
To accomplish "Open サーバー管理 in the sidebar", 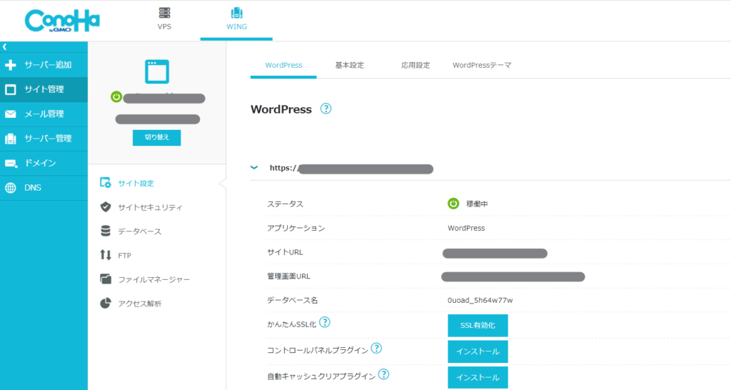I will coord(44,139).
